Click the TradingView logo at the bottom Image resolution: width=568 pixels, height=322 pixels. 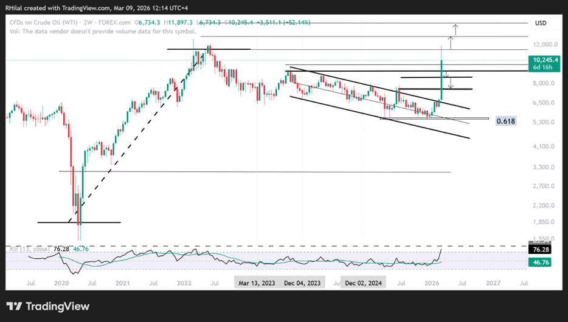click(x=48, y=306)
